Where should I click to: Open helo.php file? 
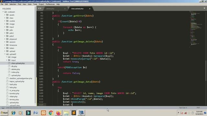(13, 87)
